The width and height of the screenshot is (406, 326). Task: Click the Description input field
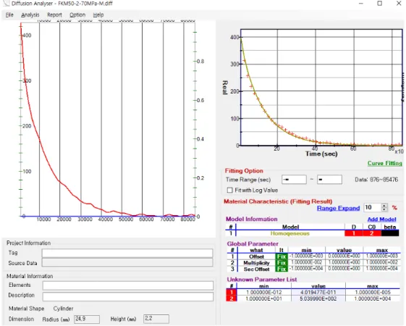(x=128, y=296)
